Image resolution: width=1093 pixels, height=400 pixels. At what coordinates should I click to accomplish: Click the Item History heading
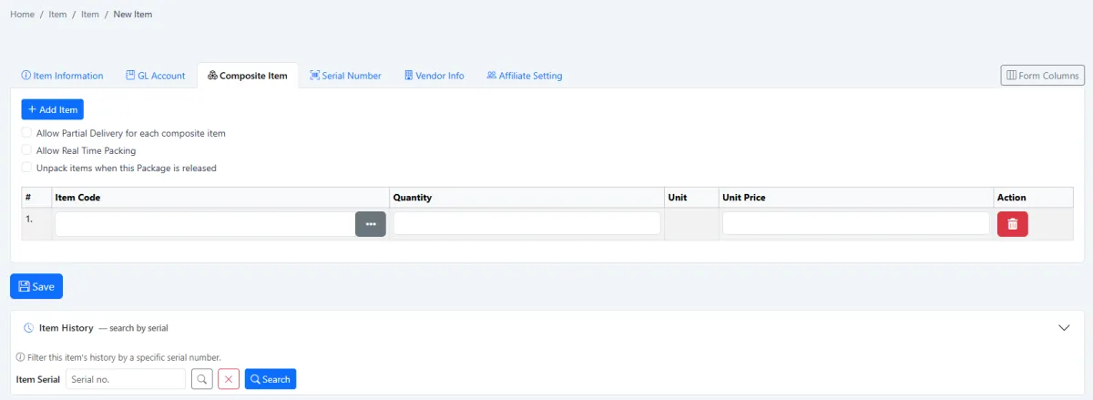[x=66, y=328]
